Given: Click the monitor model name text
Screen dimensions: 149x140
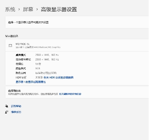Looking at the screenshot, I should (23, 44).
